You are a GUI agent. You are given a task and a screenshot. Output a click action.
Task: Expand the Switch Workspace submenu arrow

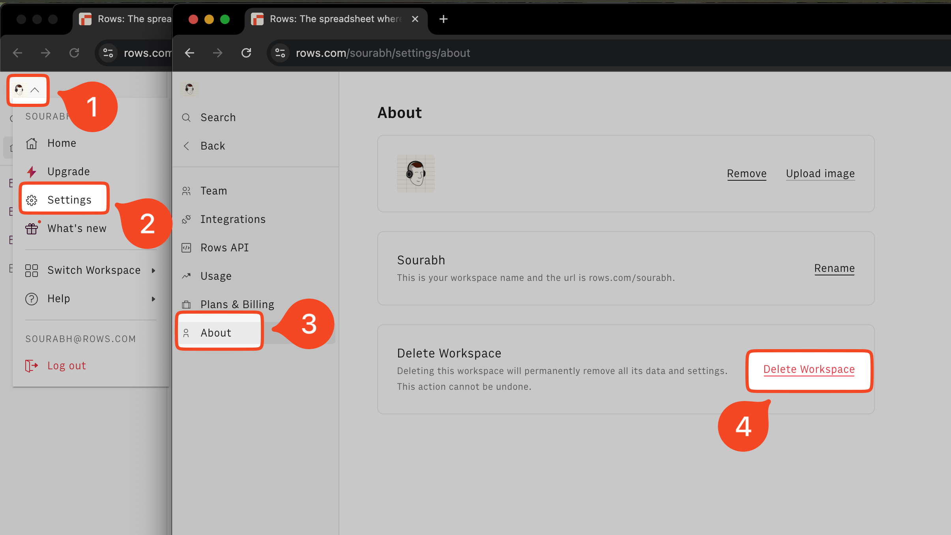point(154,270)
